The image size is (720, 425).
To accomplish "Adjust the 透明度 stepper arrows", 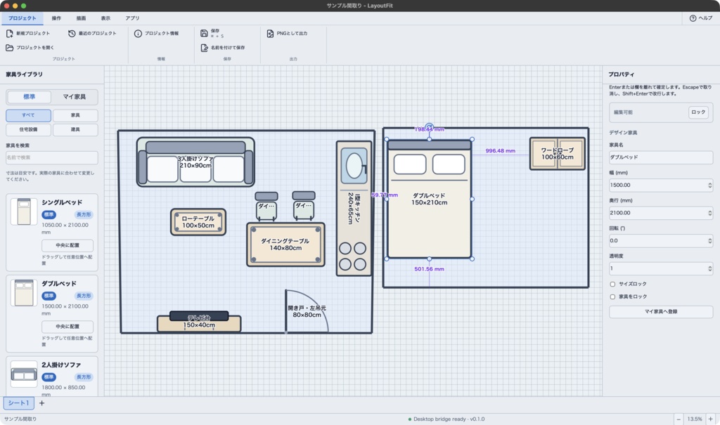I will [x=710, y=268].
